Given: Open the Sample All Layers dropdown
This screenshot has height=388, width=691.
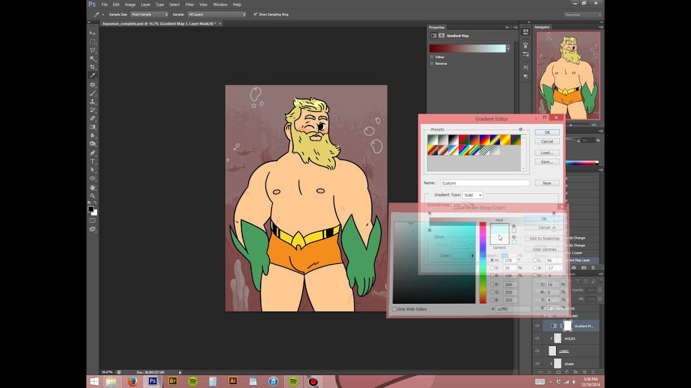Looking at the screenshot, I should point(217,14).
